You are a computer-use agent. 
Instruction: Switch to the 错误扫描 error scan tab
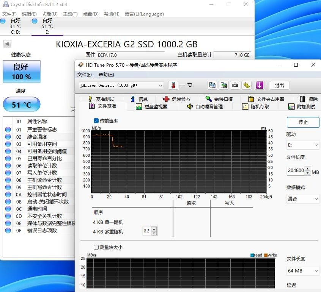[x=219, y=99]
